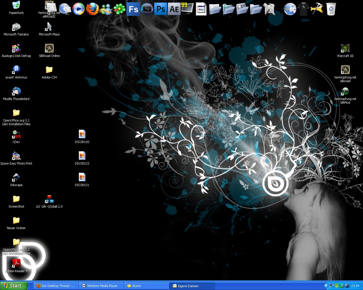Image resolution: width=363 pixels, height=290 pixels.
Task: Expand hidden system tray icons arrow
Action: pyautogui.click(x=326, y=286)
